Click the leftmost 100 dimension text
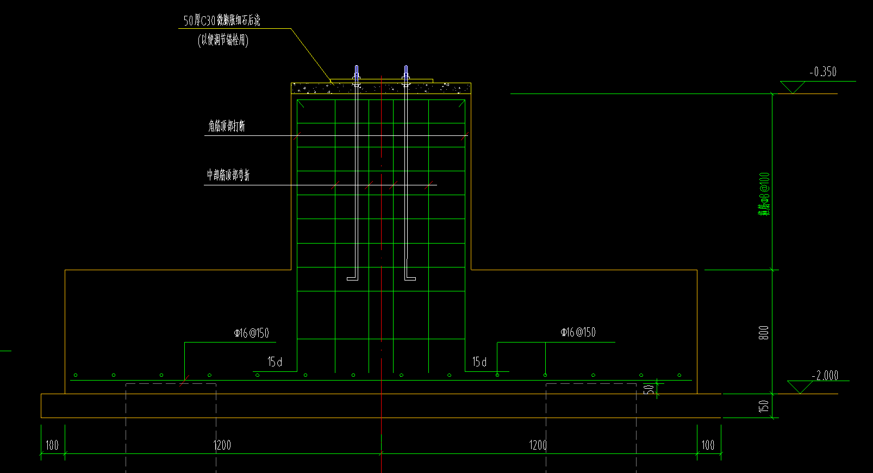The image size is (873, 473). pyautogui.click(x=52, y=445)
